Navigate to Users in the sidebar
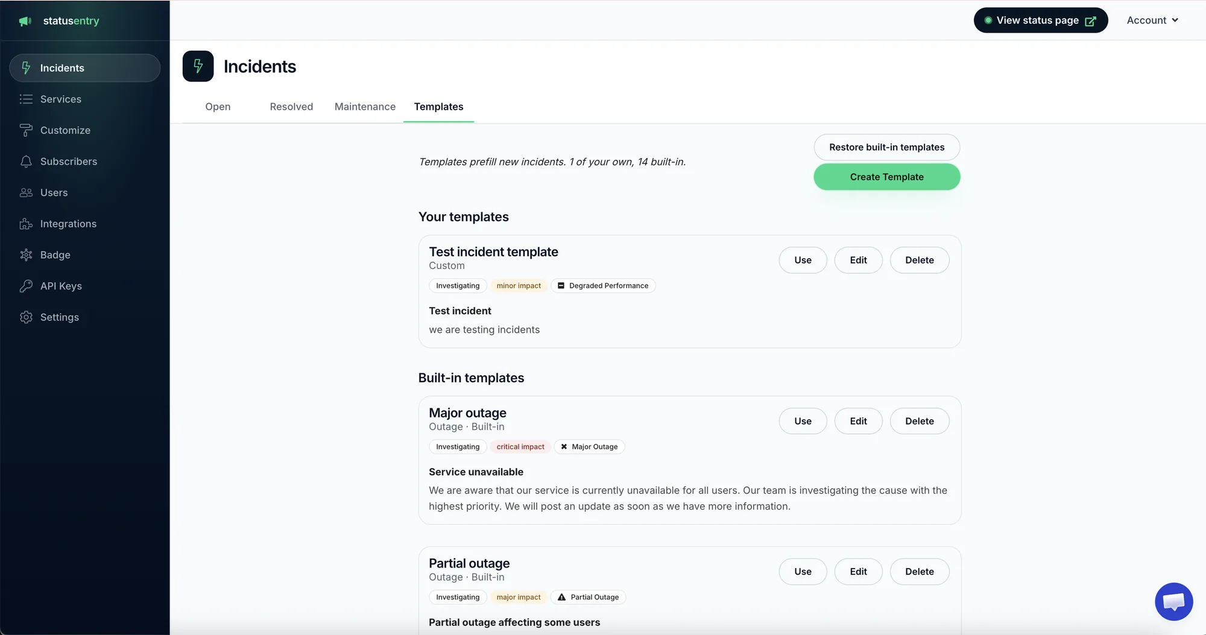This screenshot has width=1206, height=635. (x=85, y=192)
